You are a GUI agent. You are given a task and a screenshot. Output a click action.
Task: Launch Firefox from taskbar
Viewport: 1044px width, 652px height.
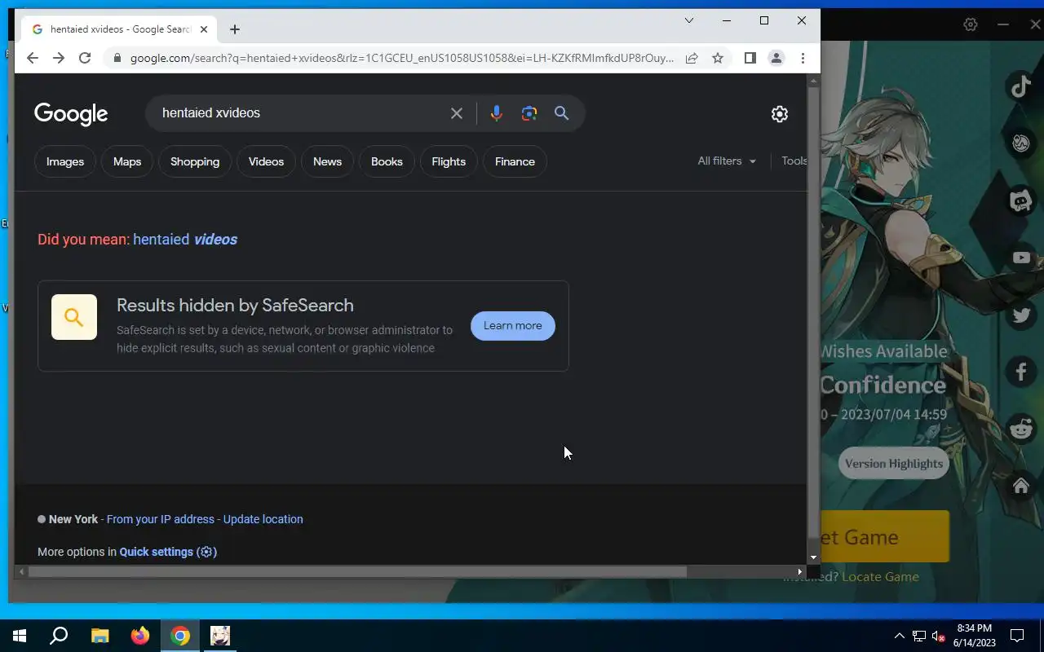(x=140, y=636)
